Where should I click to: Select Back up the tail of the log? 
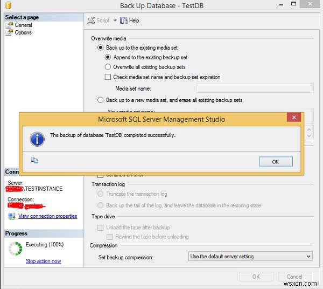pos(100,205)
